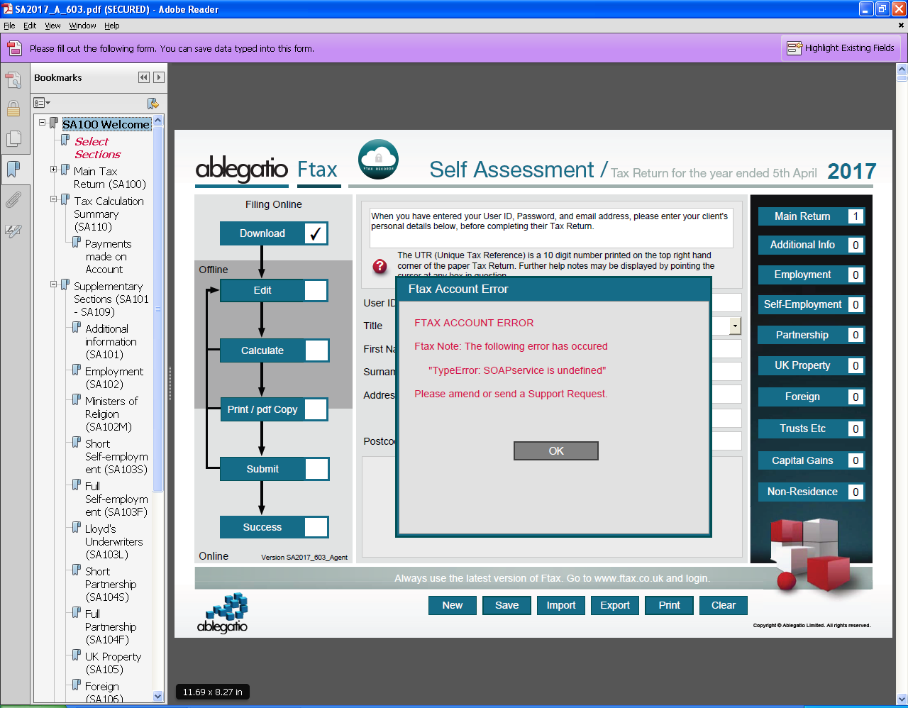Open the File menu
908x708 pixels.
coord(9,26)
